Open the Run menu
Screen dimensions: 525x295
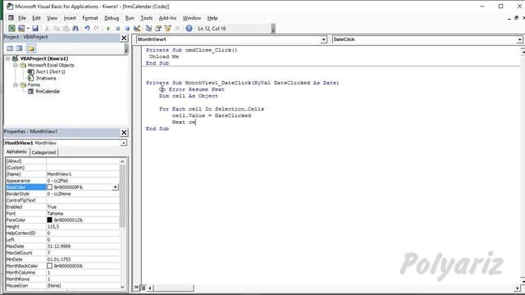pos(130,18)
